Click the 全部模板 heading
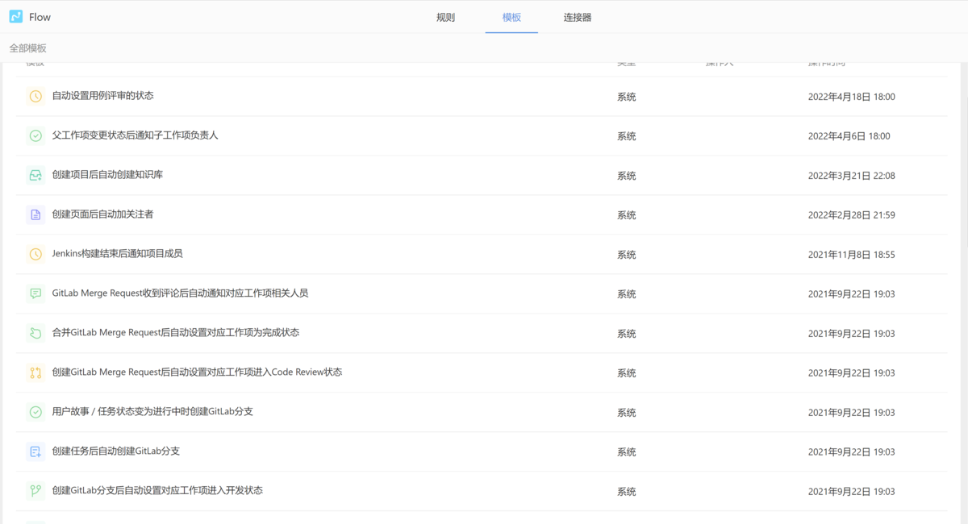Image resolution: width=968 pixels, height=524 pixels. pos(28,48)
